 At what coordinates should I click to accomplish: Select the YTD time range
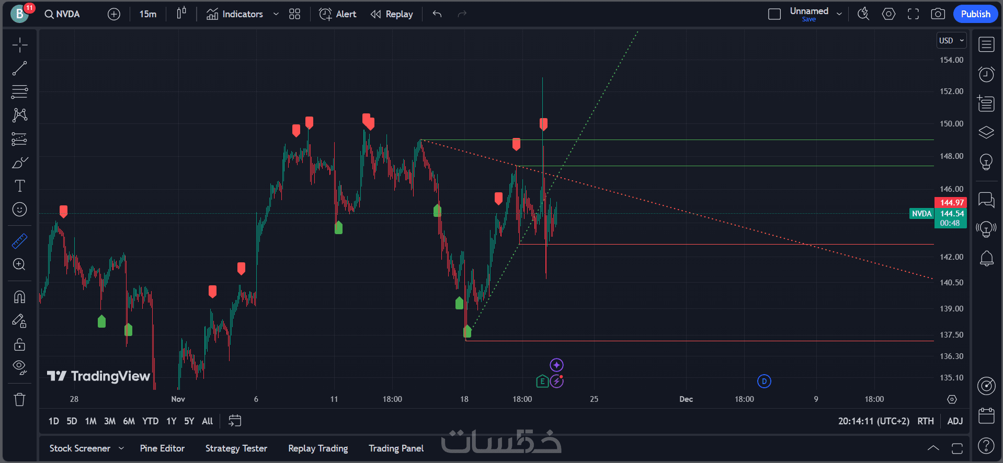151,421
